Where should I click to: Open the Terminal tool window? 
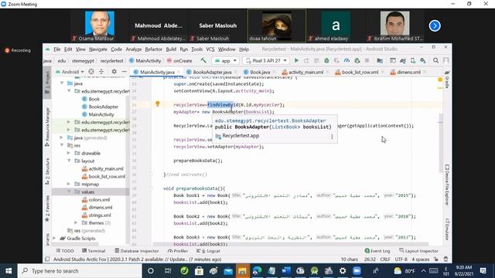click(x=94, y=251)
